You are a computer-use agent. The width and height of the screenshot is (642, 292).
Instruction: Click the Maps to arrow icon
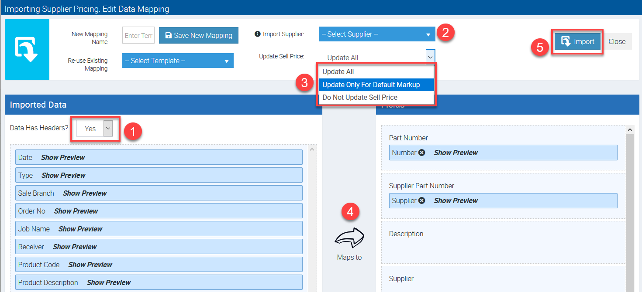click(349, 238)
